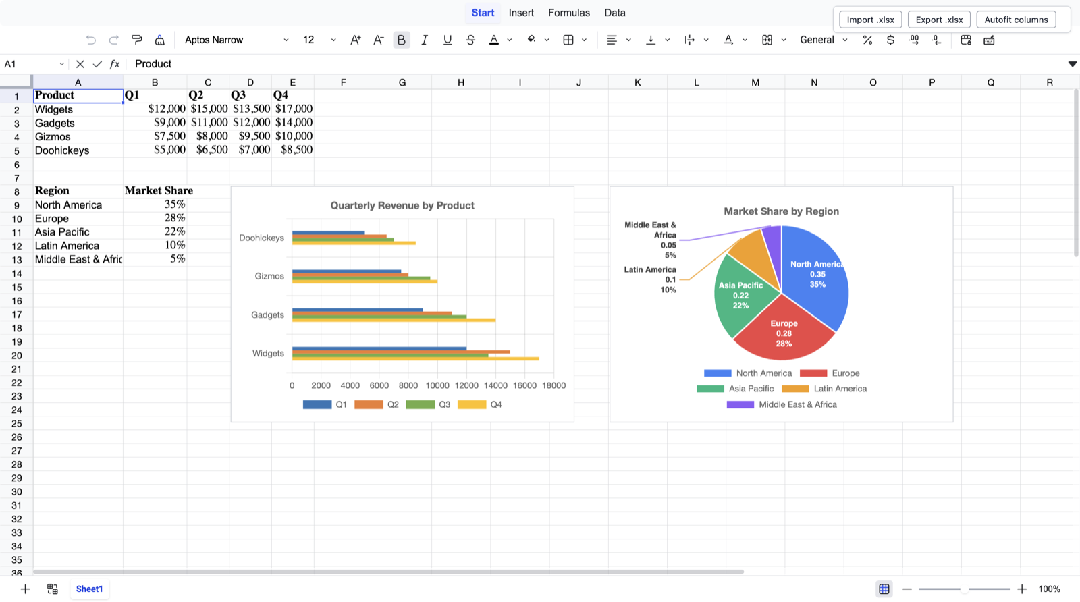Increase decimal places icon
This screenshot has width=1080, height=602.
coord(914,40)
